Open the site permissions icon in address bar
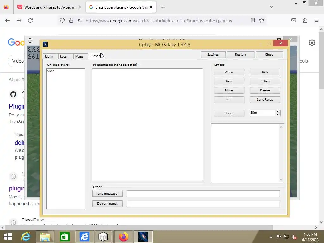Screen dimensions: 324x243 point(80,21)
